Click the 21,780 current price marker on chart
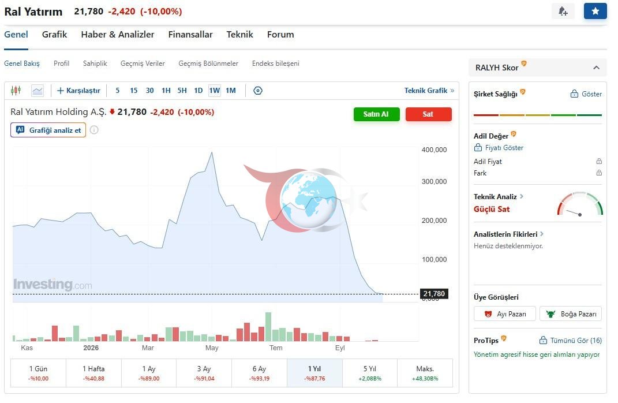 pyautogui.click(x=434, y=294)
